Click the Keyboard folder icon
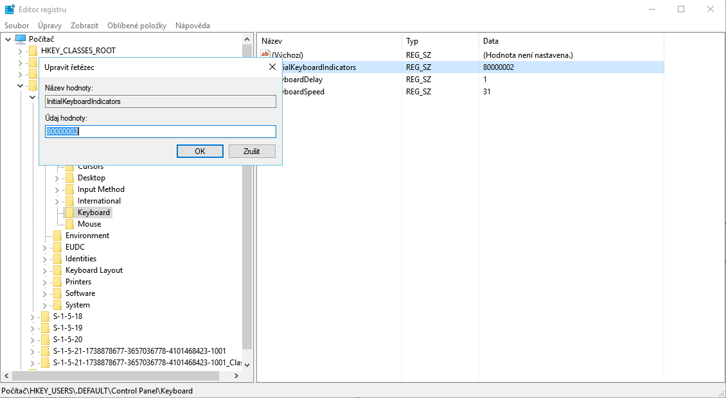 (x=69, y=212)
